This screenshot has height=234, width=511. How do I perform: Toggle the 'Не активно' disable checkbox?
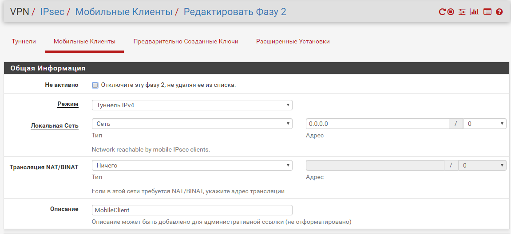[x=95, y=85]
